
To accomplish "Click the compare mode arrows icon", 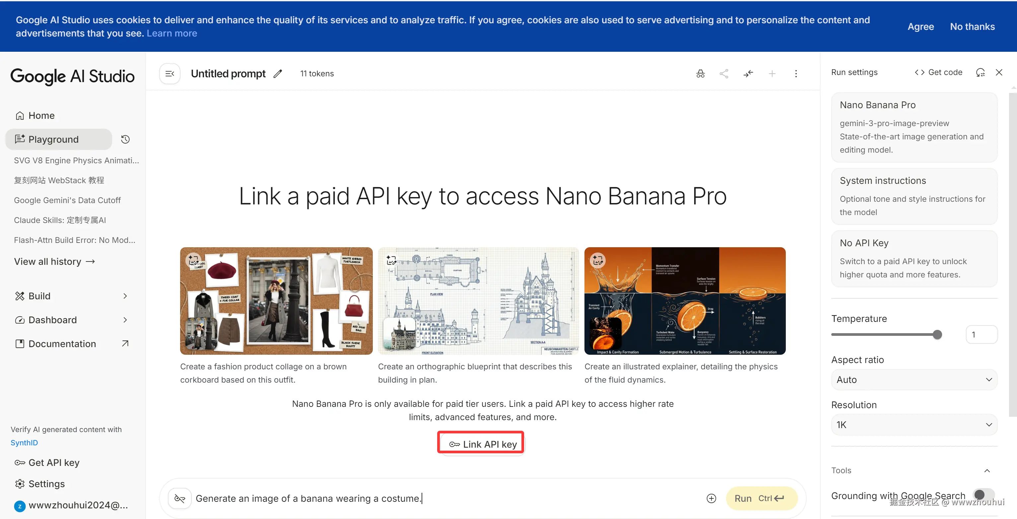I will click(748, 73).
